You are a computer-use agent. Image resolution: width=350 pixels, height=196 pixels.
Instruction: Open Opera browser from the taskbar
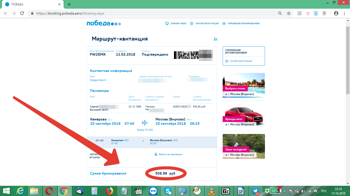[x=49, y=191]
